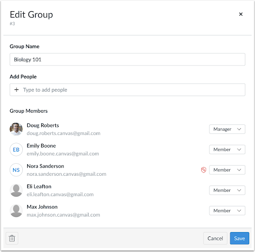Click the plus icon in Add People field
The image size is (255, 252).
click(16, 90)
